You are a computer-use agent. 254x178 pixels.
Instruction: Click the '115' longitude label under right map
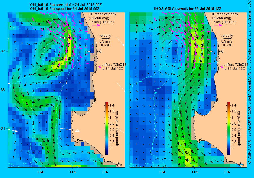pyautogui.click(x=194, y=172)
